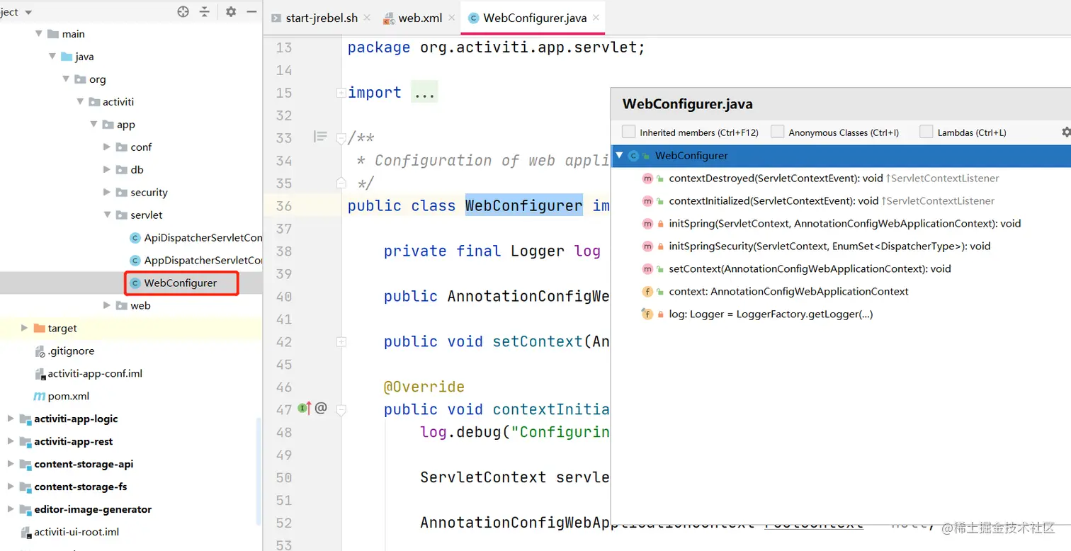Viewport: 1071px width, 551px height.
Task: Expand the security package
Action: click(107, 193)
